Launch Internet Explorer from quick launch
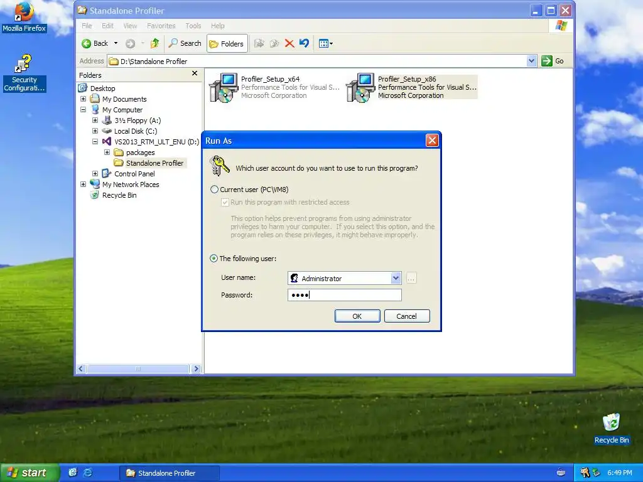The height and width of the screenshot is (482, 643). pos(88,473)
